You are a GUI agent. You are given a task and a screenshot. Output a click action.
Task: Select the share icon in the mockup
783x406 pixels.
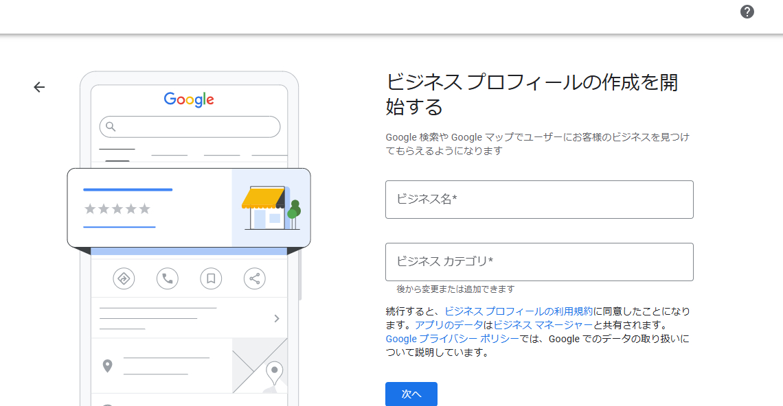pos(254,278)
